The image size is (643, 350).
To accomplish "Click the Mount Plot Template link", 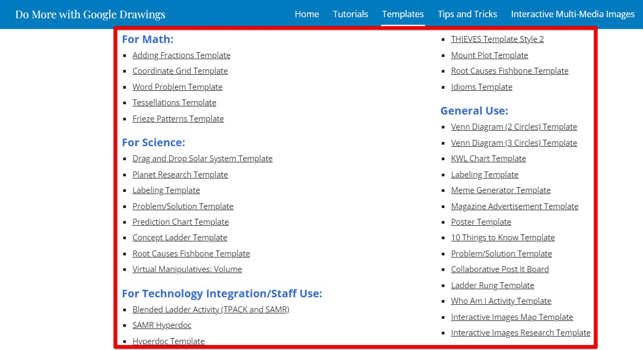I will click(x=490, y=55).
